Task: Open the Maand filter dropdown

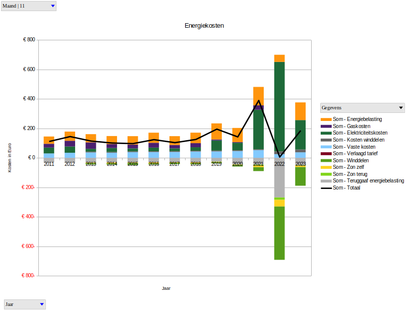Action: 53,6
